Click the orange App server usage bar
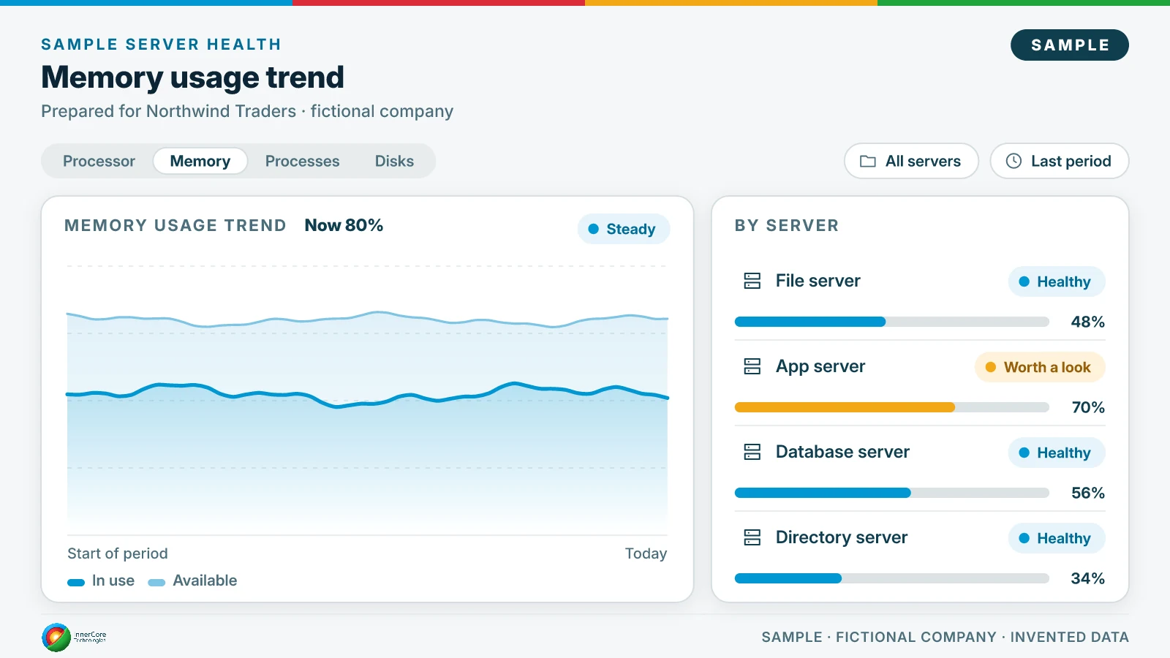The height and width of the screenshot is (658, 1170). (x=845, y=407)
